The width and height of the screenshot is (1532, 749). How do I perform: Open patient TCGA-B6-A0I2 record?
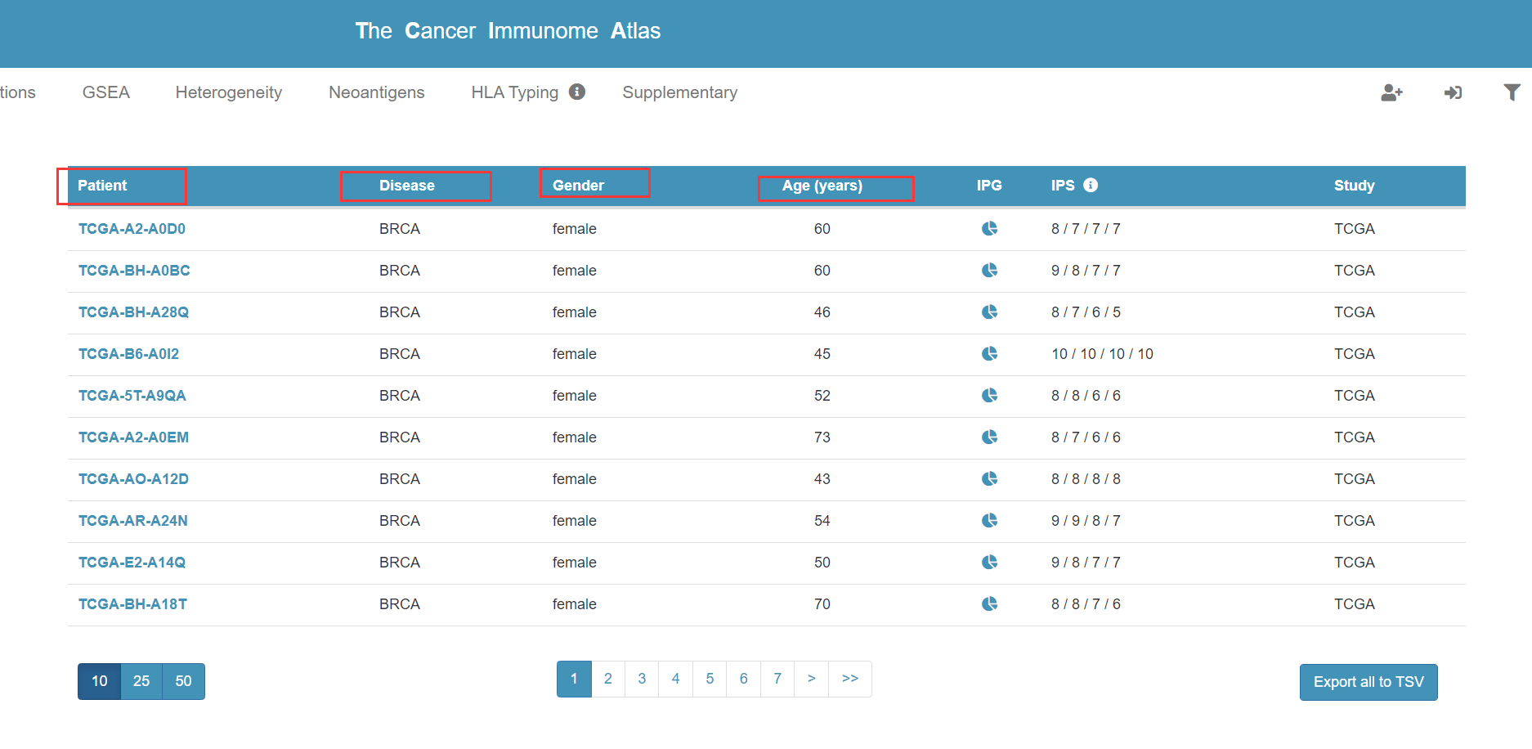tap(128, 354)
